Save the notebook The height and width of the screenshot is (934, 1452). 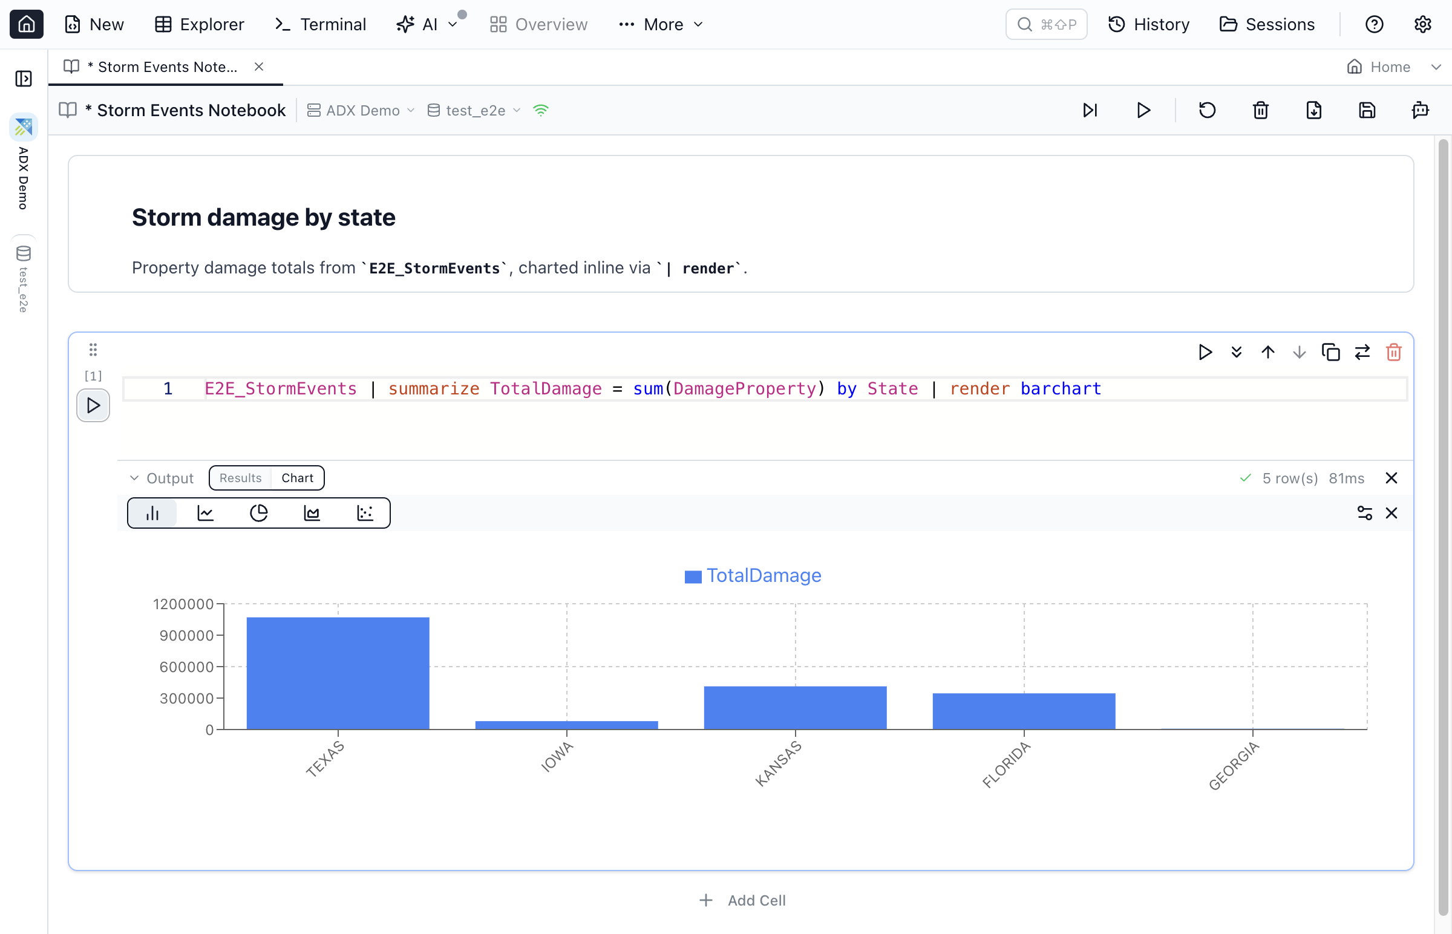point(1367,110)
